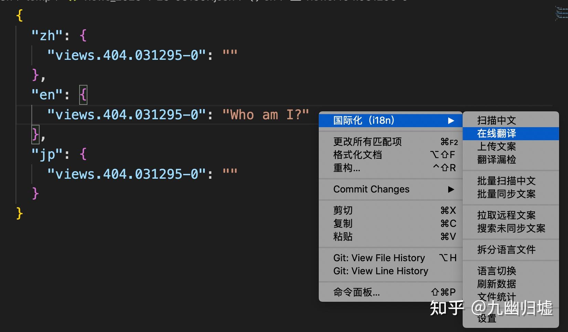Screen dimensions: 568x332
Task: Open the i18n 设置 settings entry
Action: coord(486,319)
